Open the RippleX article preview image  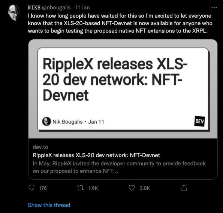pos(123,89)
